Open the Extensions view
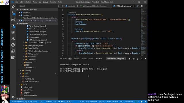This screenshot has height=103, width=184. (x=13, y=32)
